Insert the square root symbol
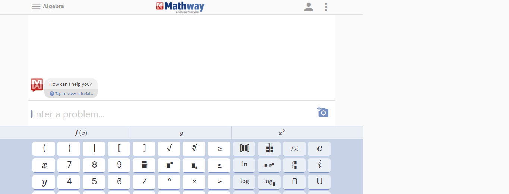Viewport: 509px width, 194px height. pos(169,149)
